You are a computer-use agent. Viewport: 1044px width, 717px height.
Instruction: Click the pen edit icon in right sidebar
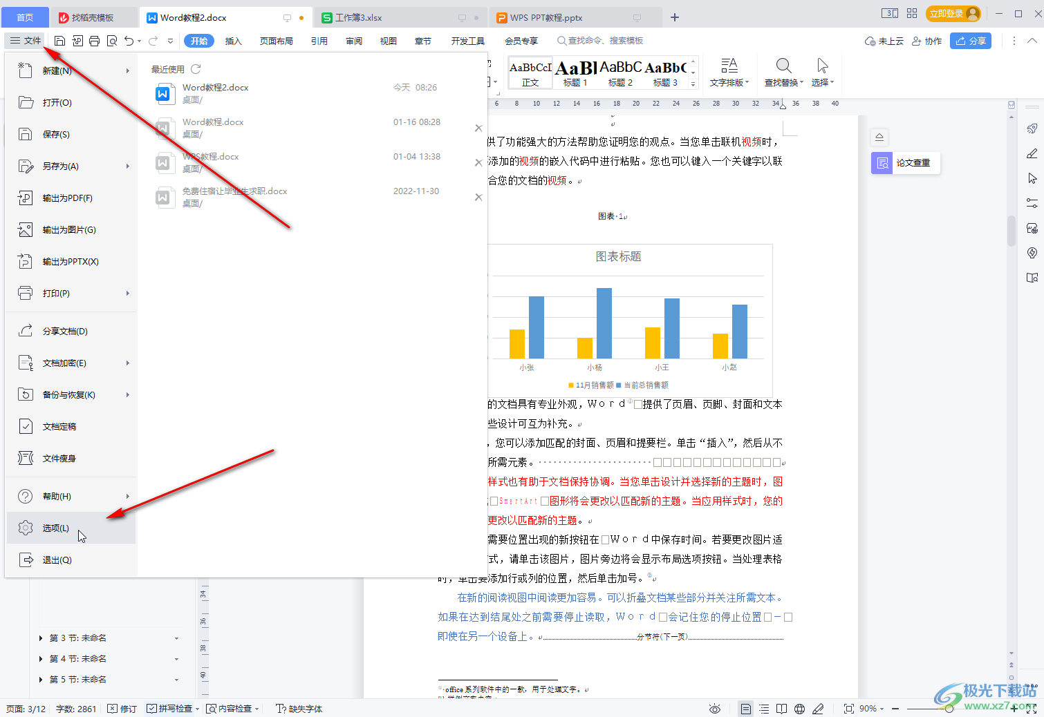(1032, 153)
